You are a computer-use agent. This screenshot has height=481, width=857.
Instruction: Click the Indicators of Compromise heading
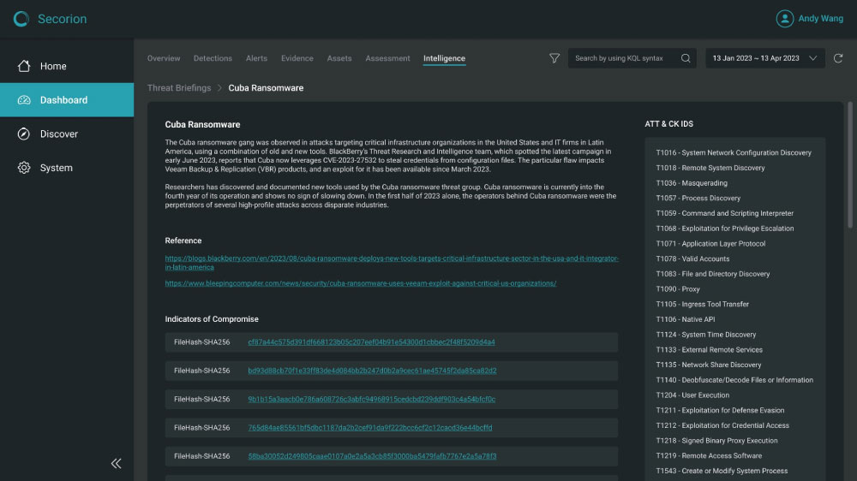click(x=212, y=319)
